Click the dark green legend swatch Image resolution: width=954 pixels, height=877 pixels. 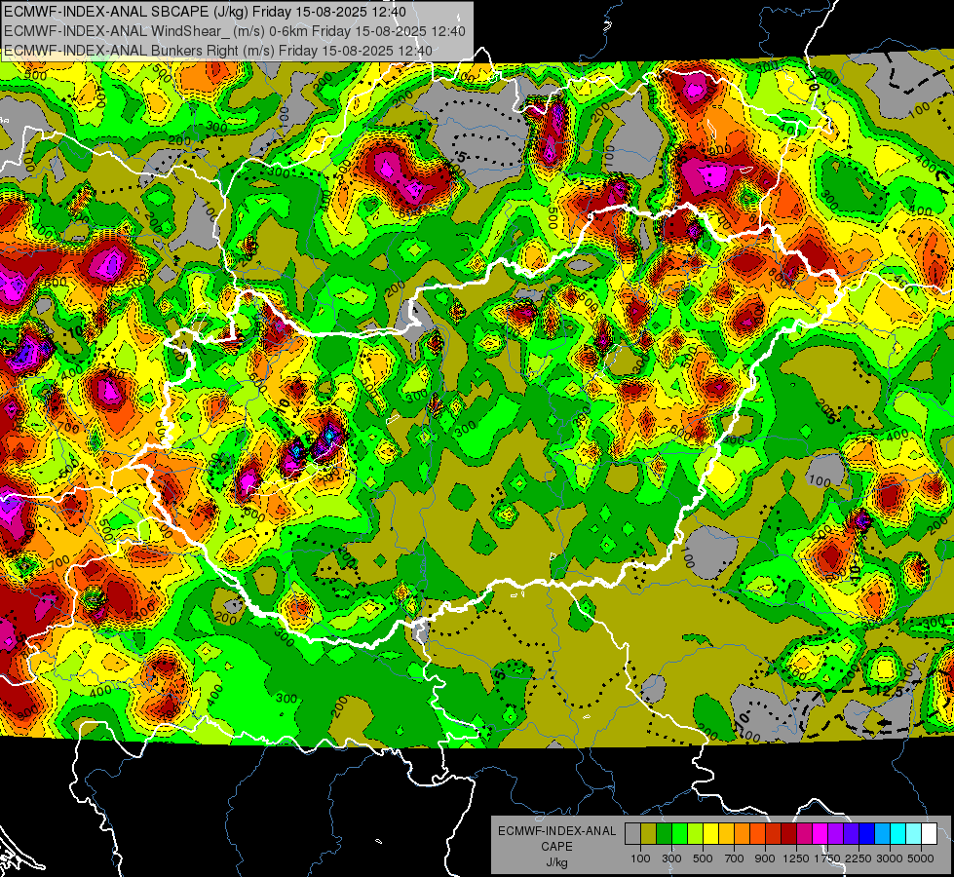[664, 834]
